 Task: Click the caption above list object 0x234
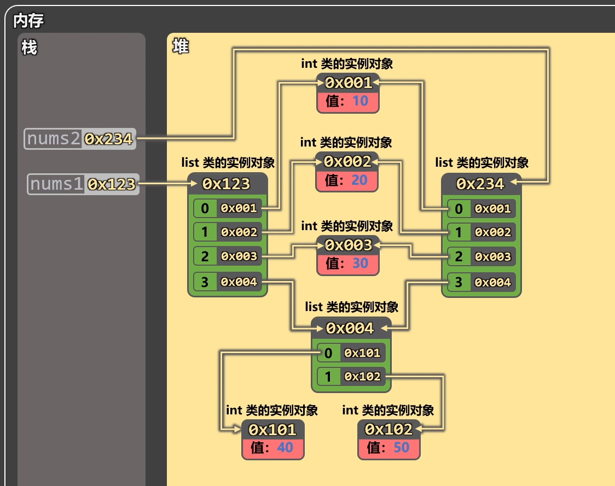[482, 162]
